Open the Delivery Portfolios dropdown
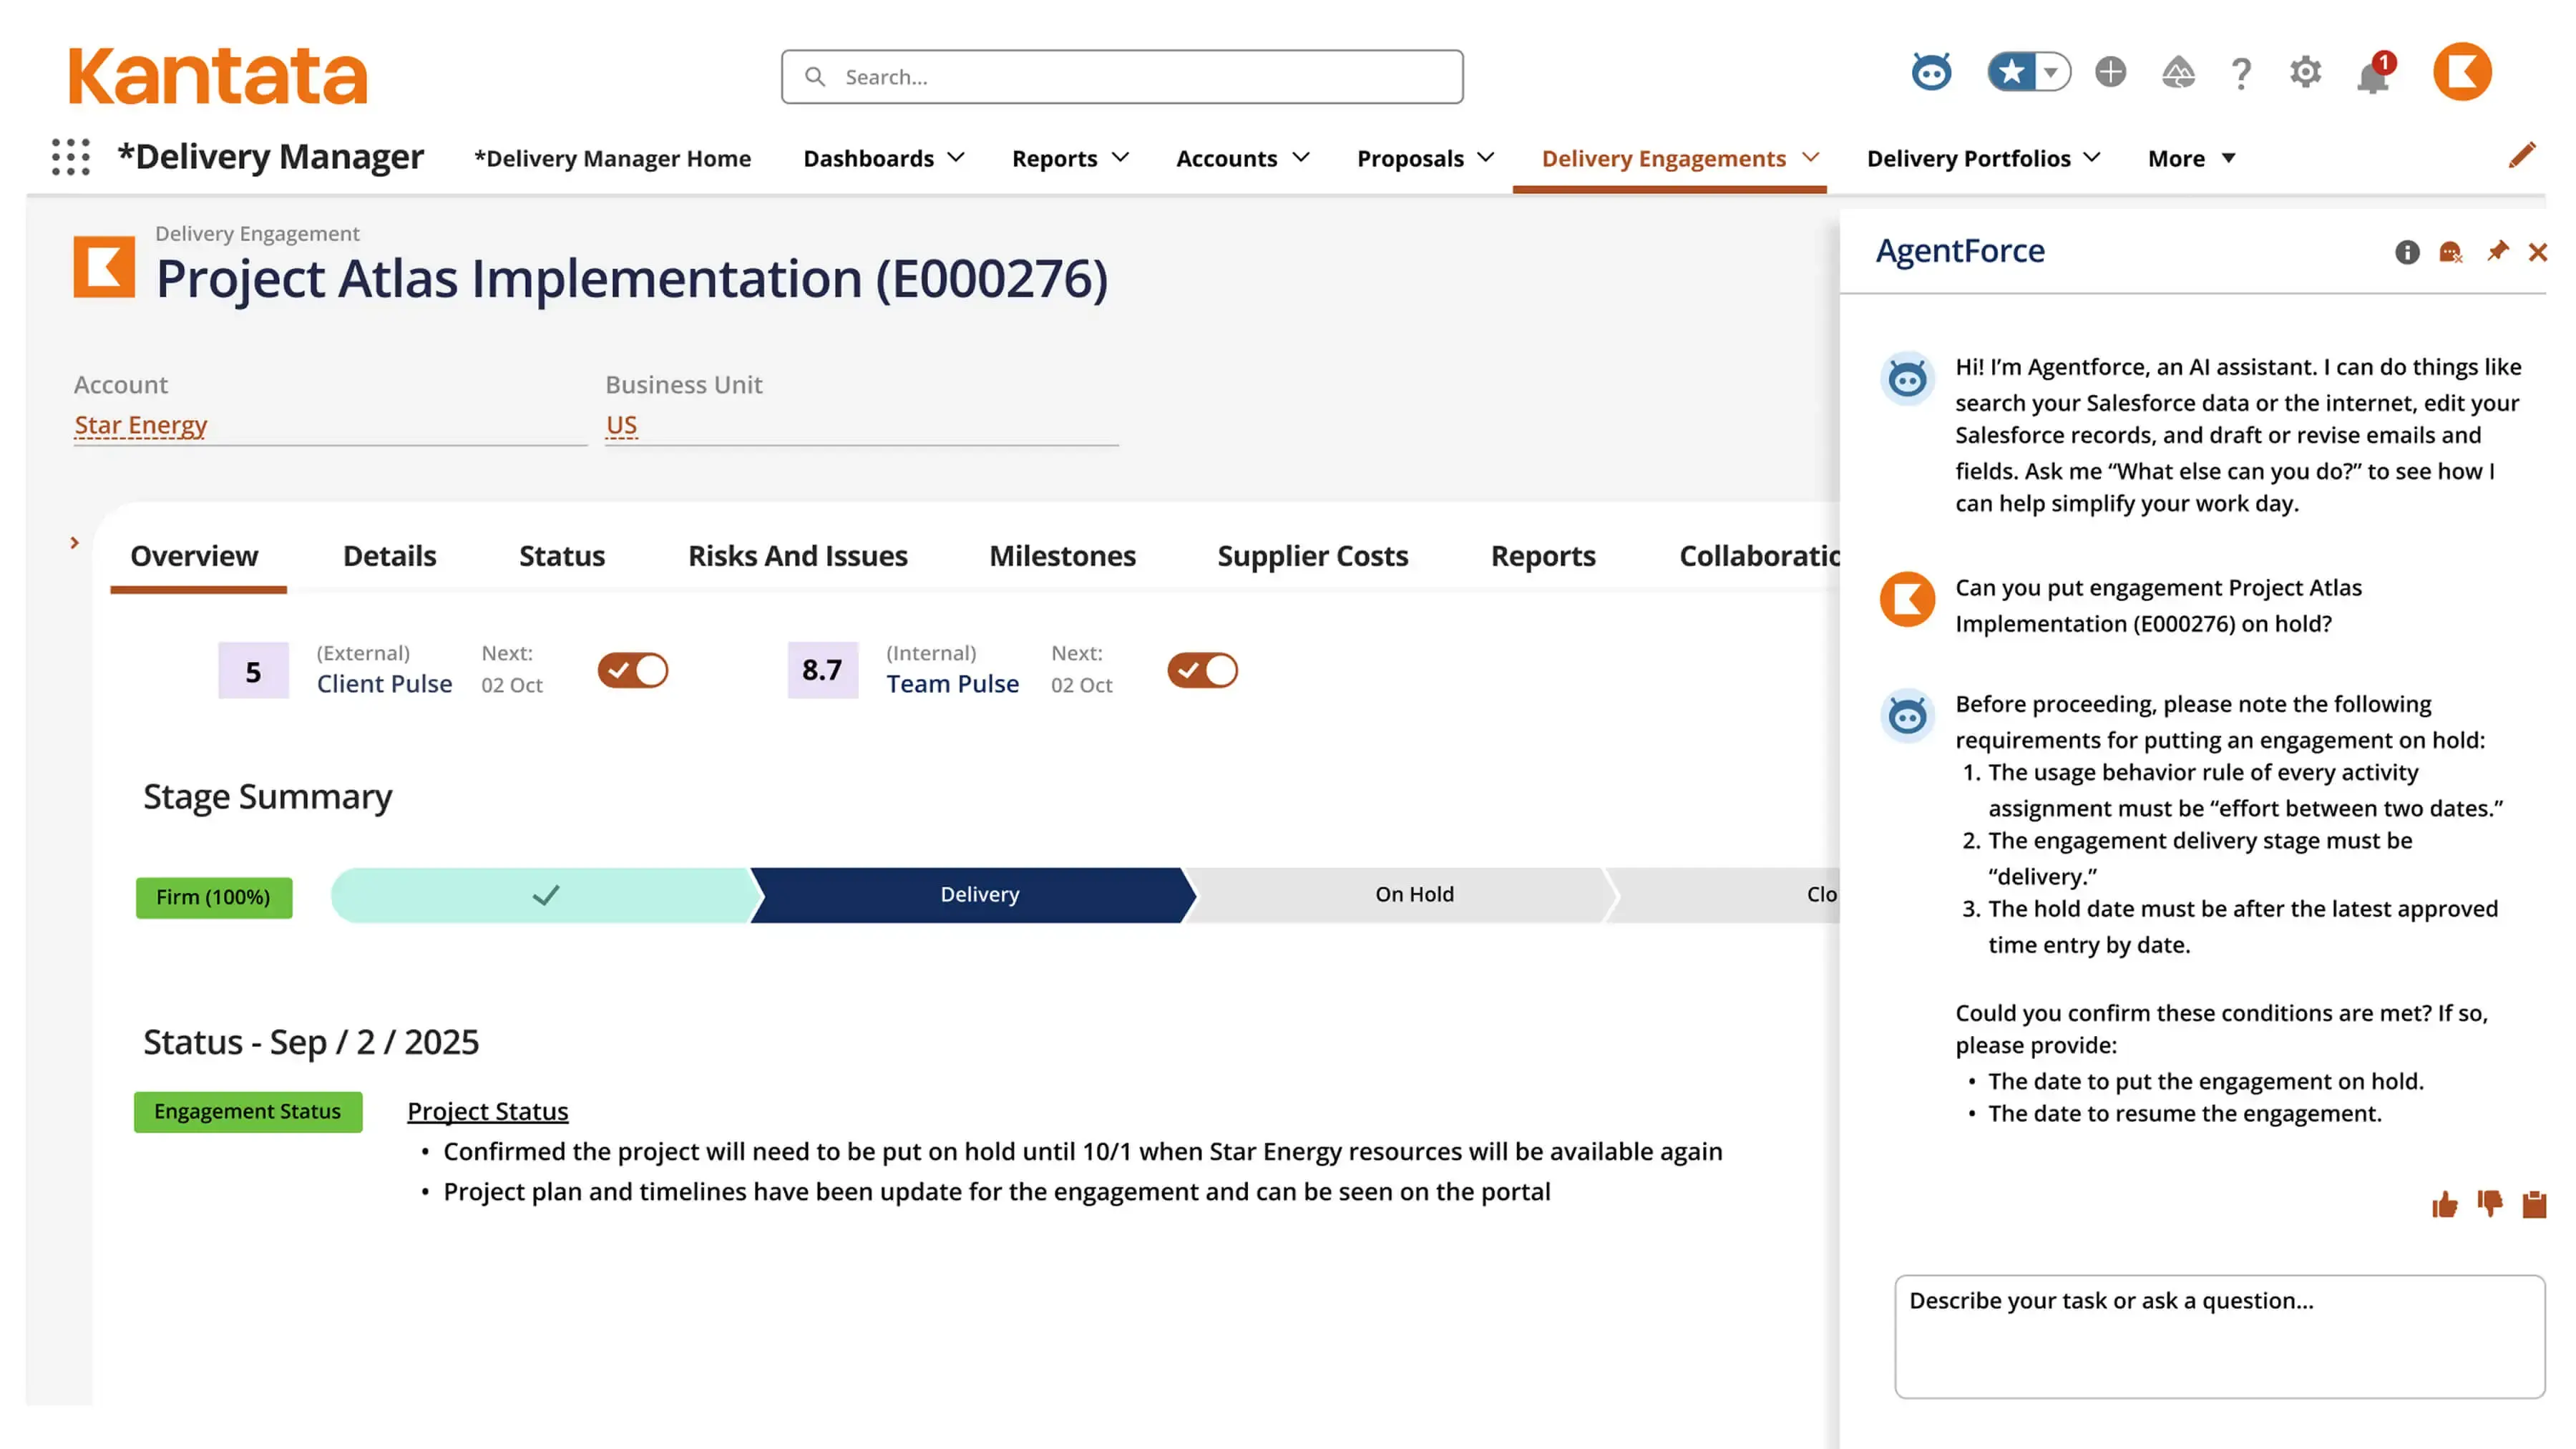The image size is (2576, 1449). click(x=1983, y=158)
